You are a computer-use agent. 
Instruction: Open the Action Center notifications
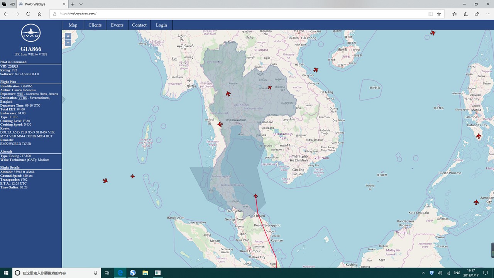486,273
